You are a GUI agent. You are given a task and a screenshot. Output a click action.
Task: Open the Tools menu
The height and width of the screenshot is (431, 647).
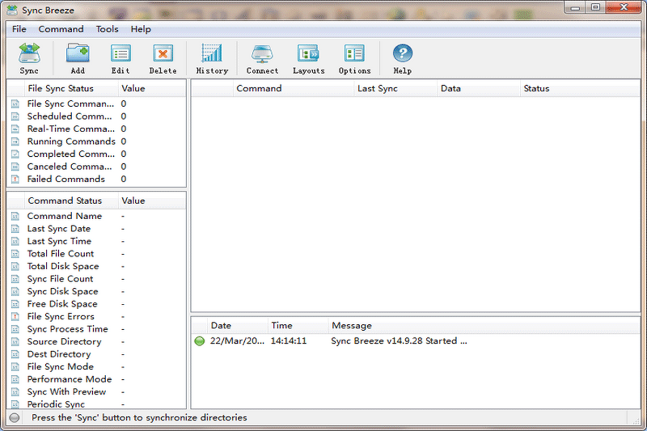click(x=107, y=29)
